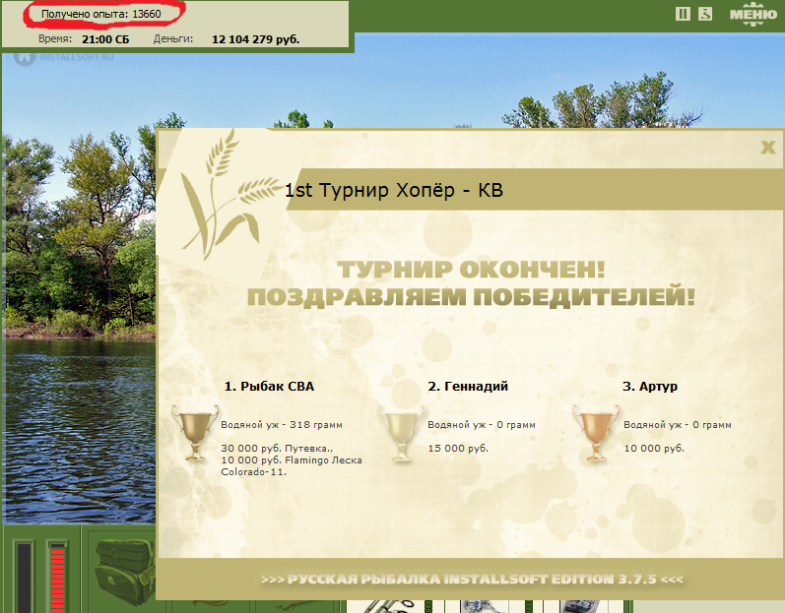Click the game time 21:00 СБ
The image size is (785, 613).
point(105,39)
